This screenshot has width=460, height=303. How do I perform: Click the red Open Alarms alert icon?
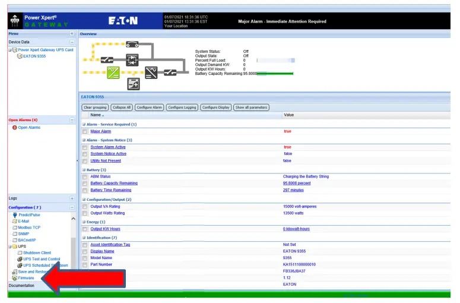click(15, 127)
